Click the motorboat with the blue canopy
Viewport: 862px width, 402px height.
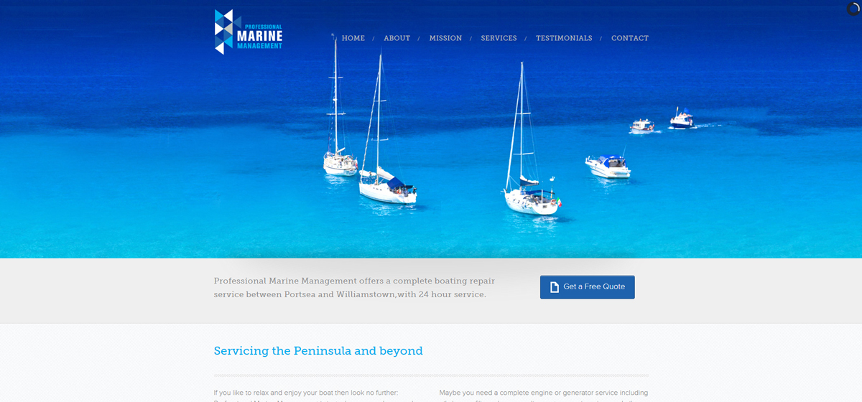(608, 166)
